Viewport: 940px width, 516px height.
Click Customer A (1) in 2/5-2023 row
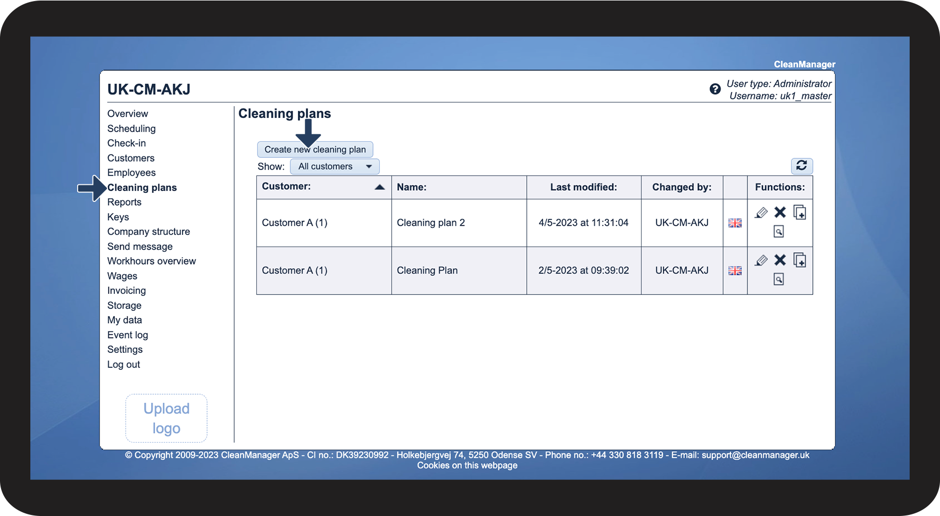(295, 270)
